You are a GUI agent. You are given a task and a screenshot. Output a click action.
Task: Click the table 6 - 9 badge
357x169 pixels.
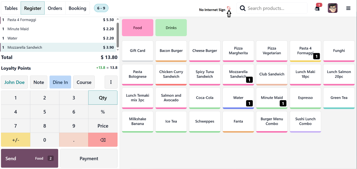101,8
